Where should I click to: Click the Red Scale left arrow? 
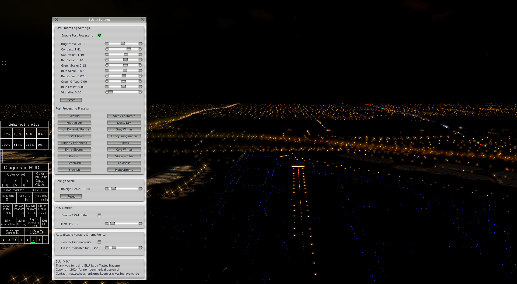(107, 60)
